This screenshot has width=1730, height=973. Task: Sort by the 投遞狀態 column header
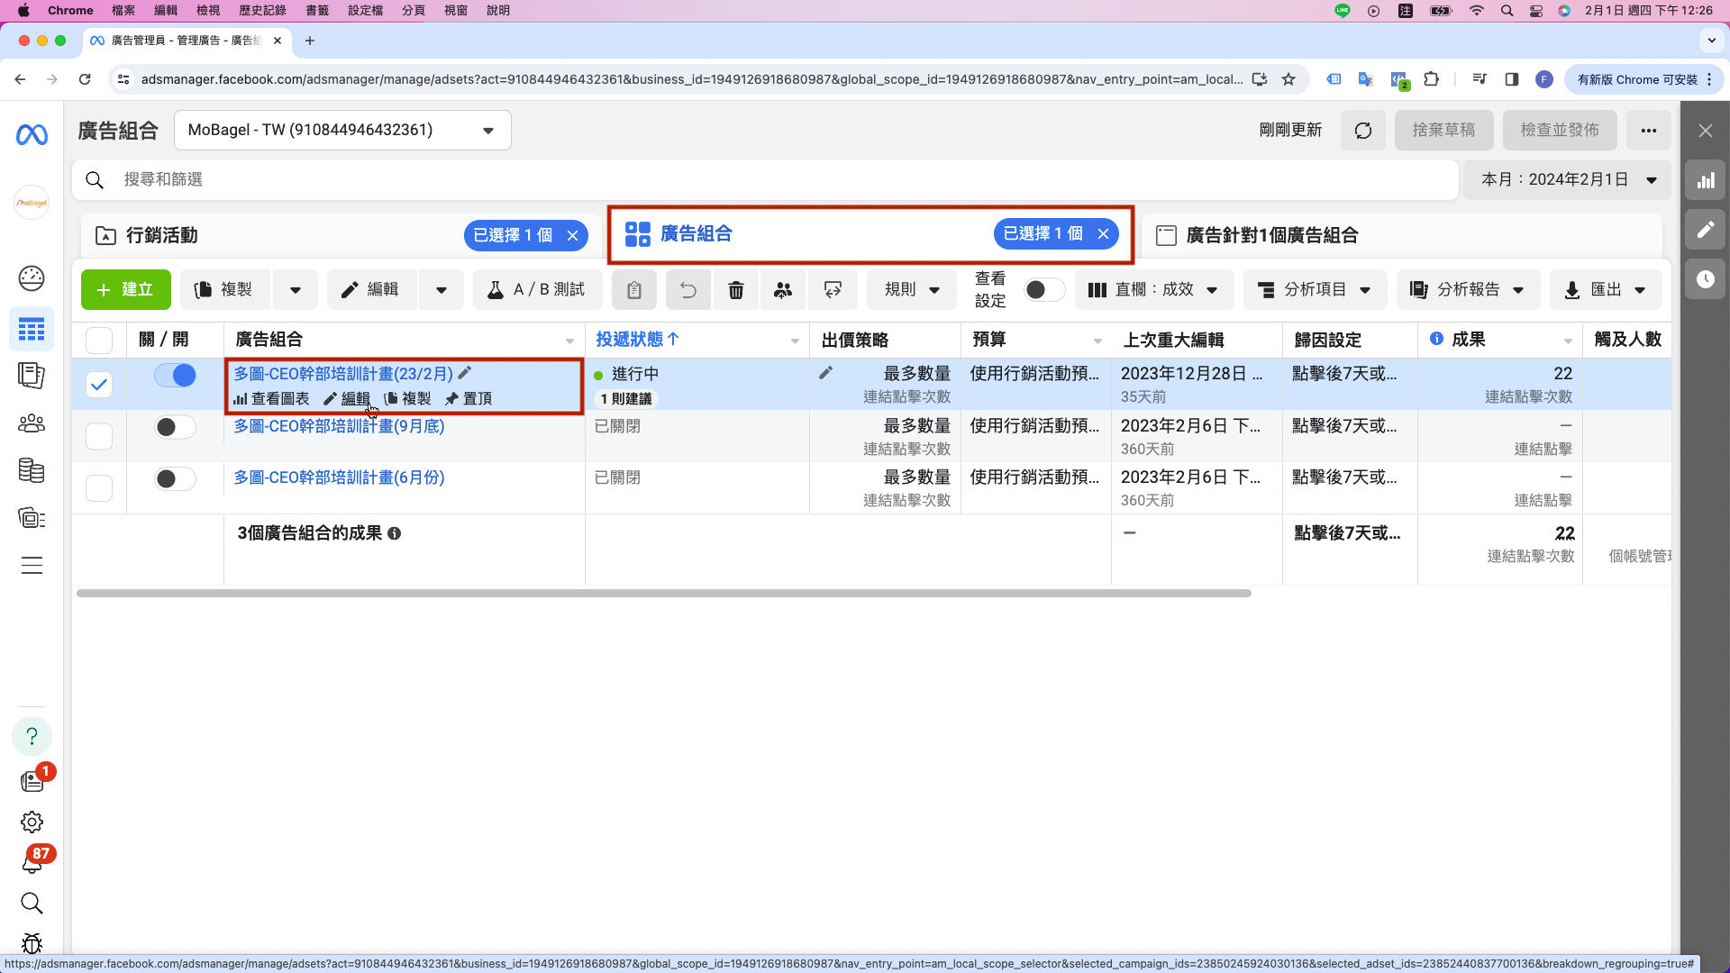(637, 340)
